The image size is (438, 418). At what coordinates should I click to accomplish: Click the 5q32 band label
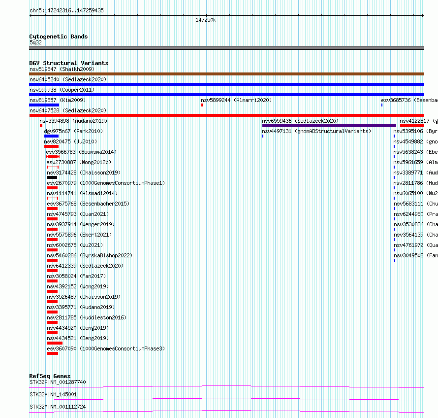35,42
